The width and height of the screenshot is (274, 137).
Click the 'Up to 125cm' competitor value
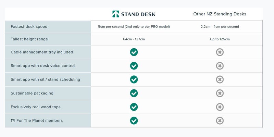tap(220, 39)
